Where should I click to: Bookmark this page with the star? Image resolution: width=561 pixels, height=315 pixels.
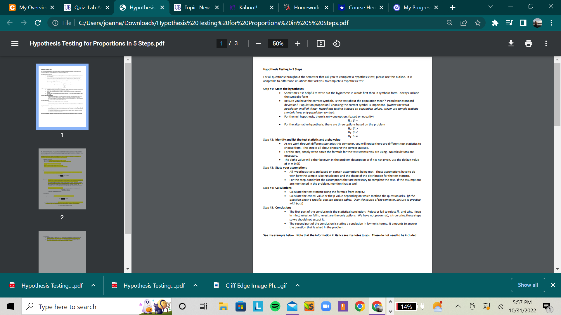(478, 23)
